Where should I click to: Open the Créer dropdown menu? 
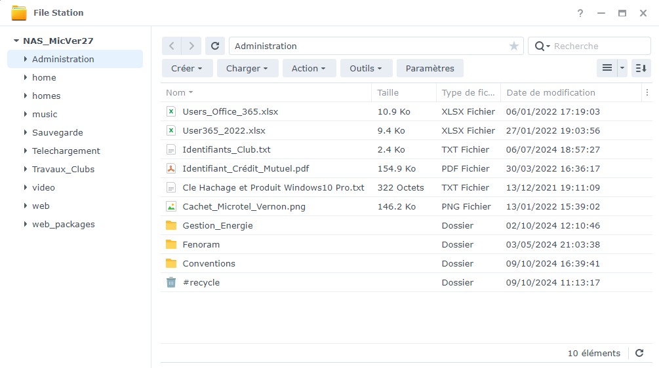click(x=187, y=68)
